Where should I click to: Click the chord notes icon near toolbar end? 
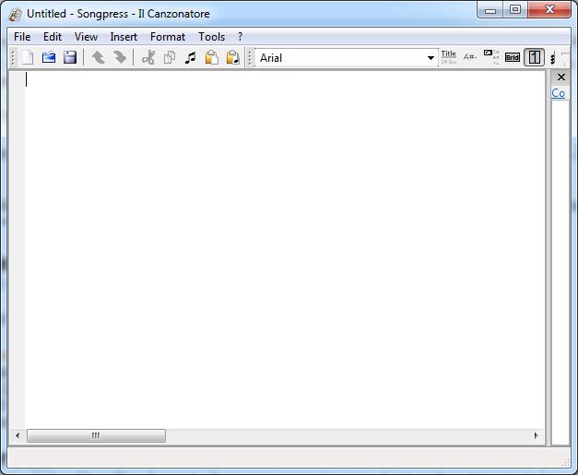[x=552, y=58]
